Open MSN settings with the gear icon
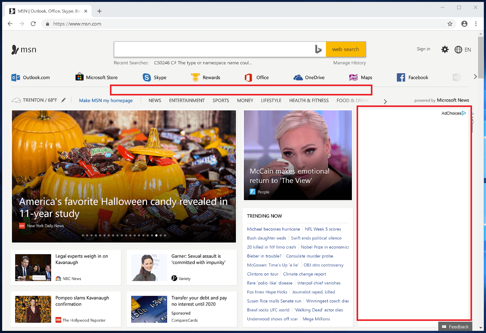 pos(445,49)
